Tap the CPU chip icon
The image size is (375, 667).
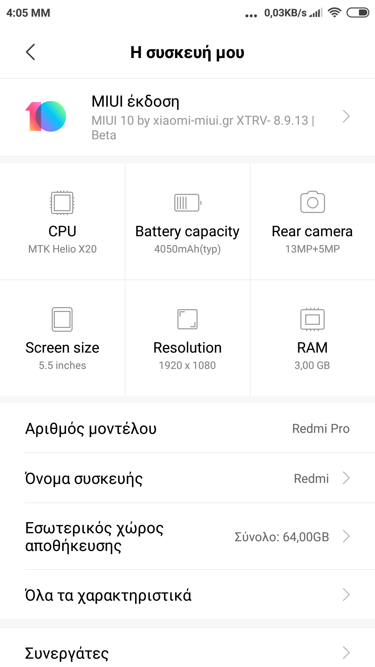coord(62,203)
